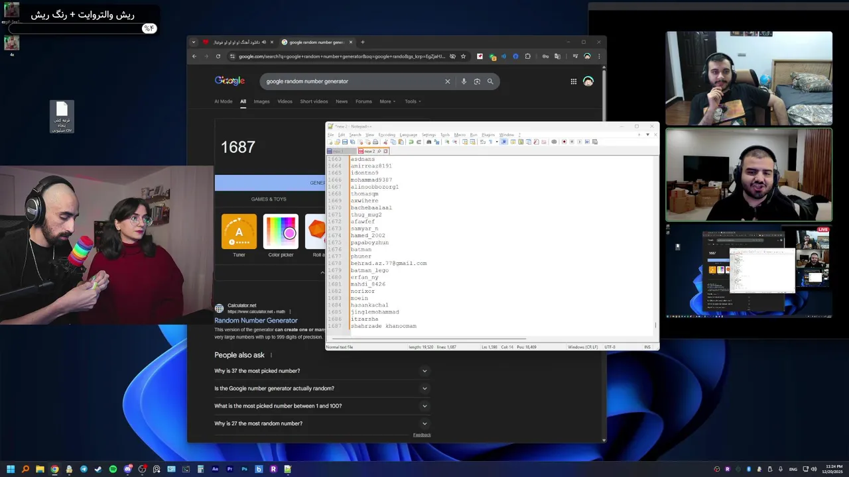The height and width of the screenshot is (477, 849).
Task: Open the More dropdown in Google filters
Action: (x=387, y=101)
